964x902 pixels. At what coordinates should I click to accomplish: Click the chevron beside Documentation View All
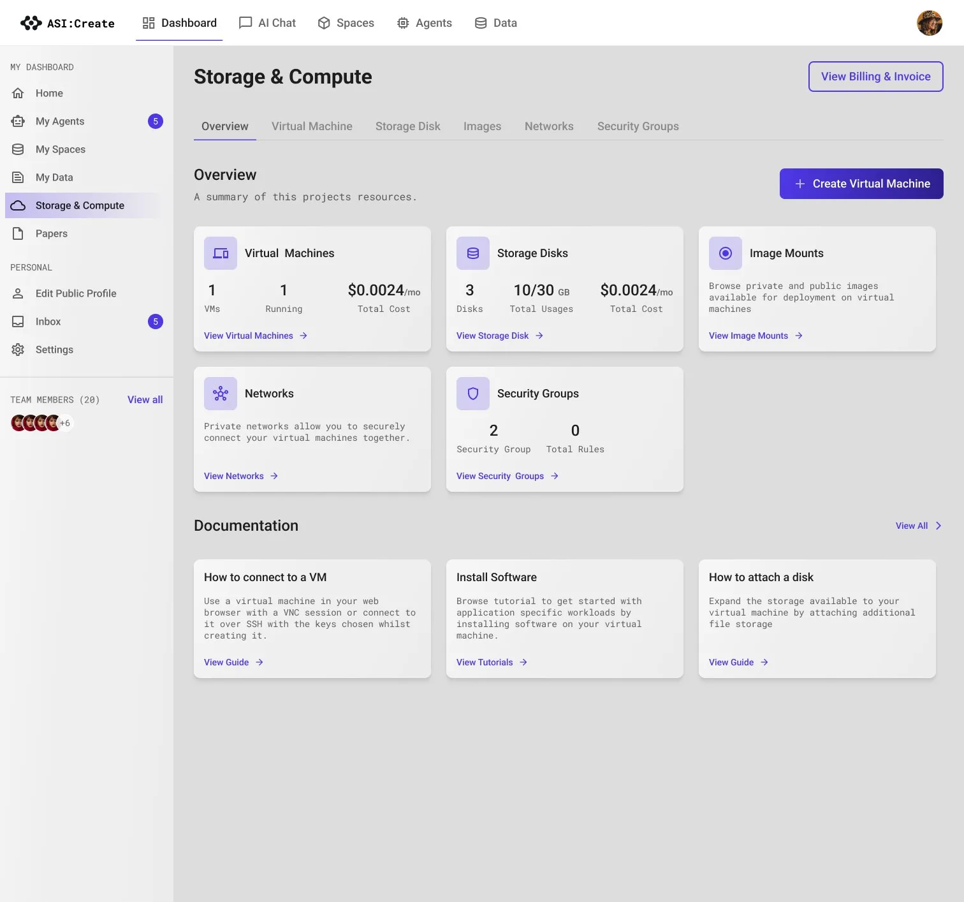pyautogui.click(x=938, y=526)
